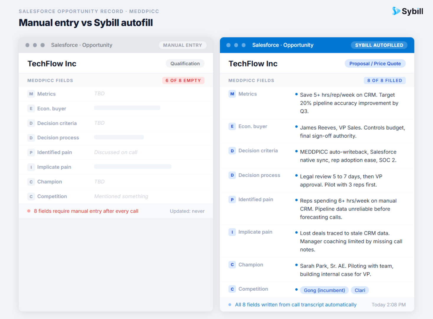This screenshot has width=433, height=319.
Task: Click 'Salesforce · Opportunity' title in manual window
Action: click(82, 45)
